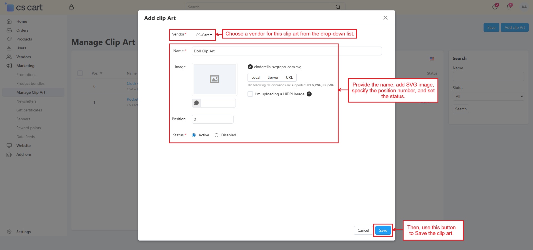Viewport: 533px width, 250px height.
Task: Open the CS-Cart vendor dropdown
Action: coord(204,35)
